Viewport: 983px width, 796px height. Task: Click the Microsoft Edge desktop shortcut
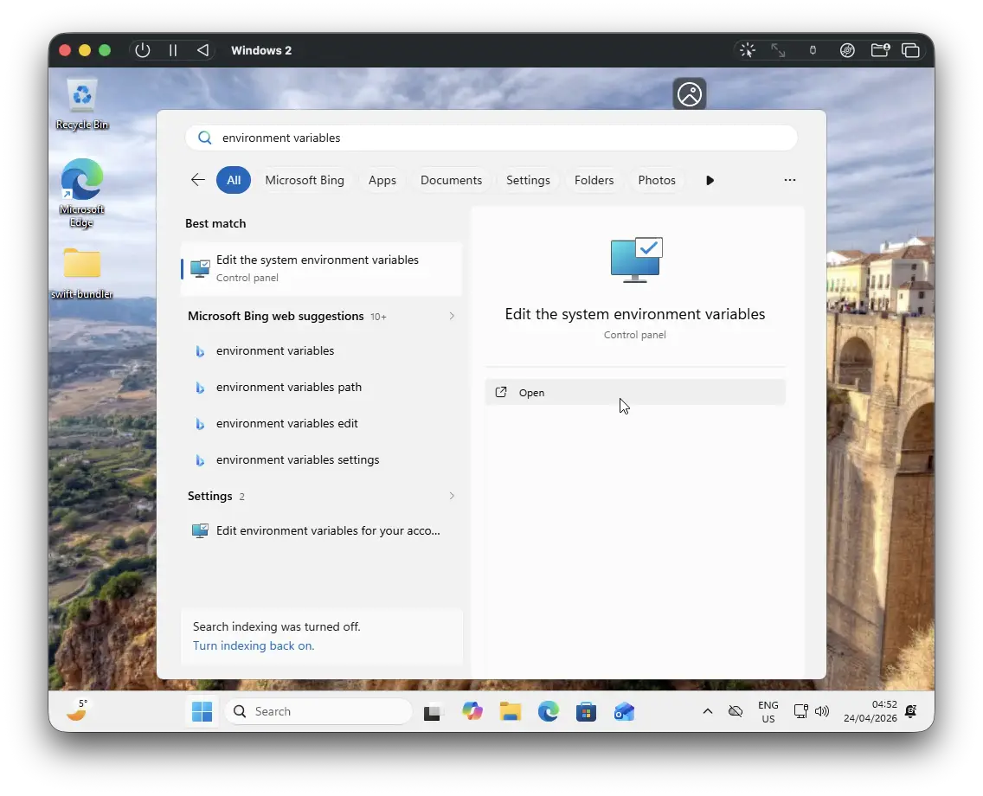[82, 192]
